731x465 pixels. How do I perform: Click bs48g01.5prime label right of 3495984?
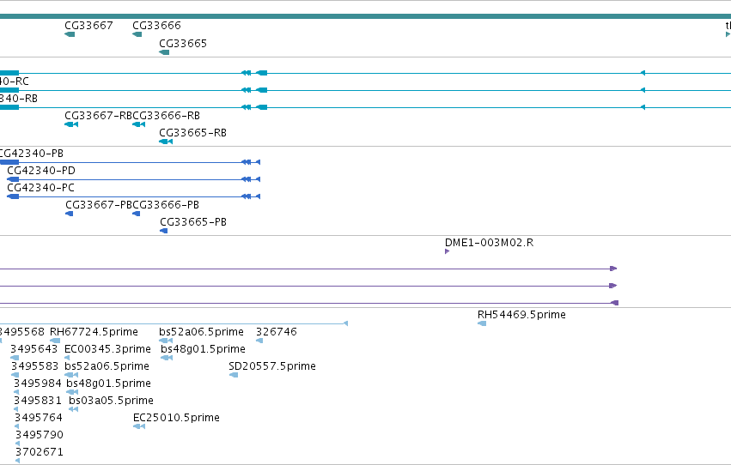tap(108, 383)
